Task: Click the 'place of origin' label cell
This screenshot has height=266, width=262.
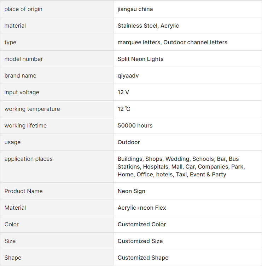Action: click(x=23, y=9)
